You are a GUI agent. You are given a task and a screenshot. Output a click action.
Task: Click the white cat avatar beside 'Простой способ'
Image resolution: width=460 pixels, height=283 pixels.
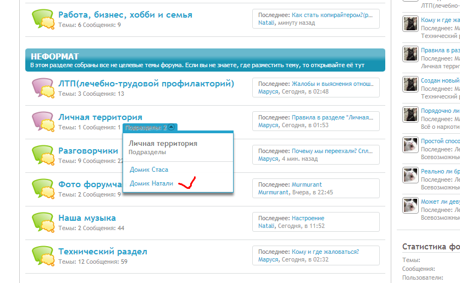click(x=410, y=145)
